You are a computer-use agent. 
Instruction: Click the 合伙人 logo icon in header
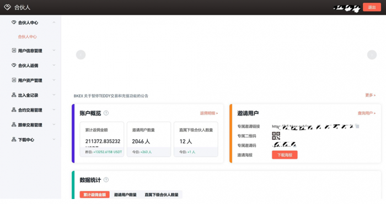[x=7, y=7]
